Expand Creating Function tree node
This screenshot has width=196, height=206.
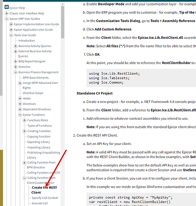(x=24, y=131)
